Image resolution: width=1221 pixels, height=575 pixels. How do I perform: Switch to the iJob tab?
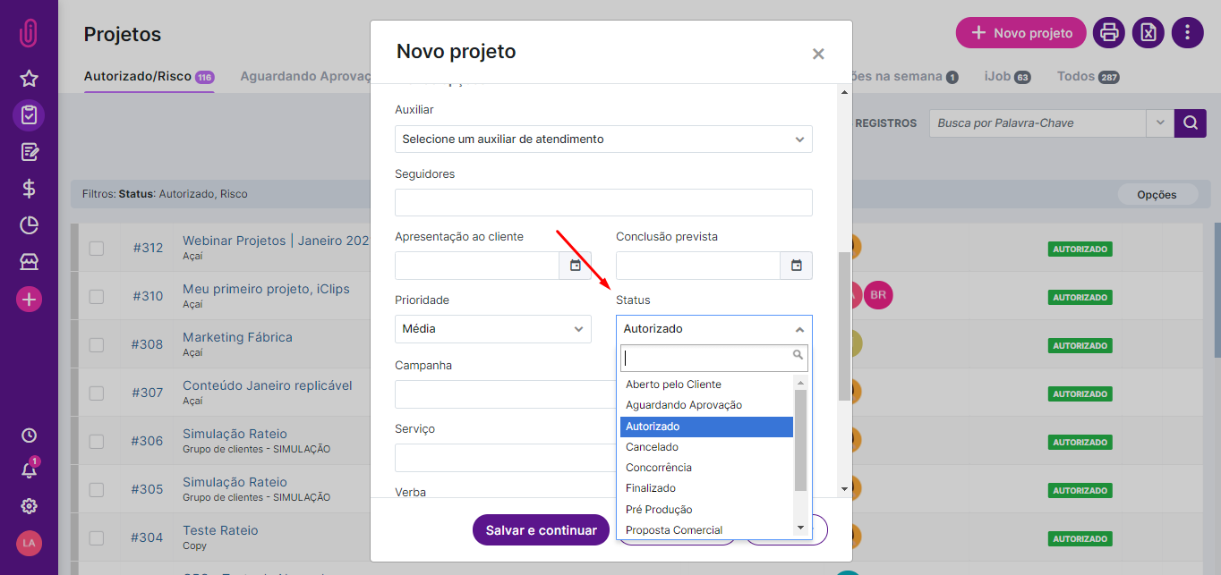click(x=1007, y=77)
